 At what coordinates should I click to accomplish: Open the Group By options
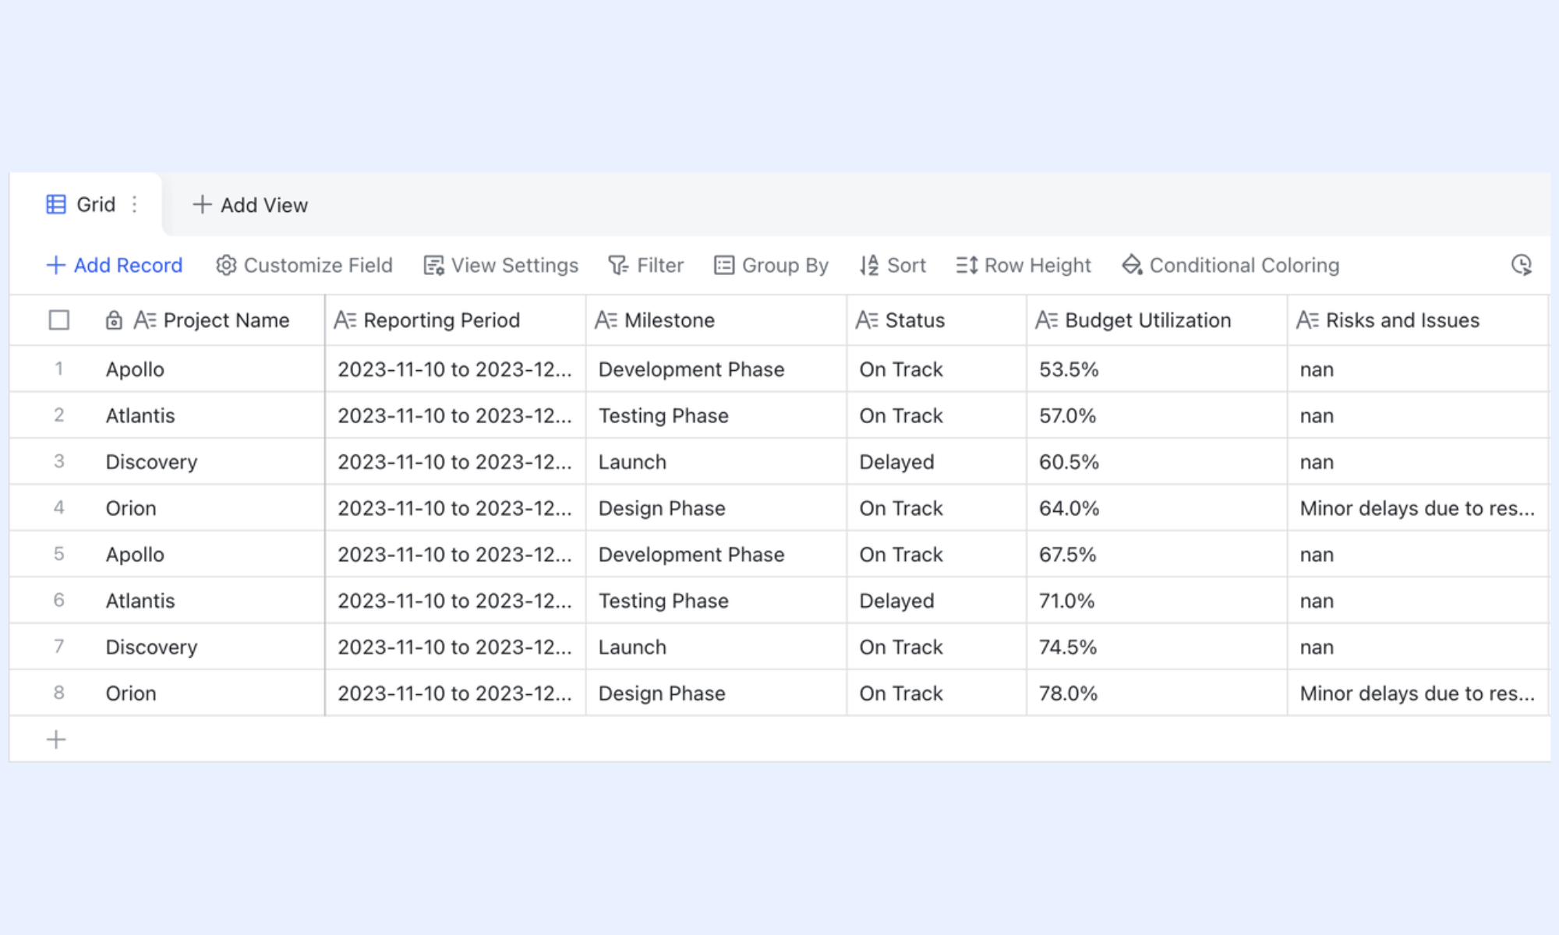click(771, 265)
